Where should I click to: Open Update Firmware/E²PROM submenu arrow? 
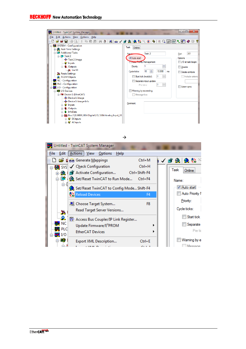click(x=154, y=225)
